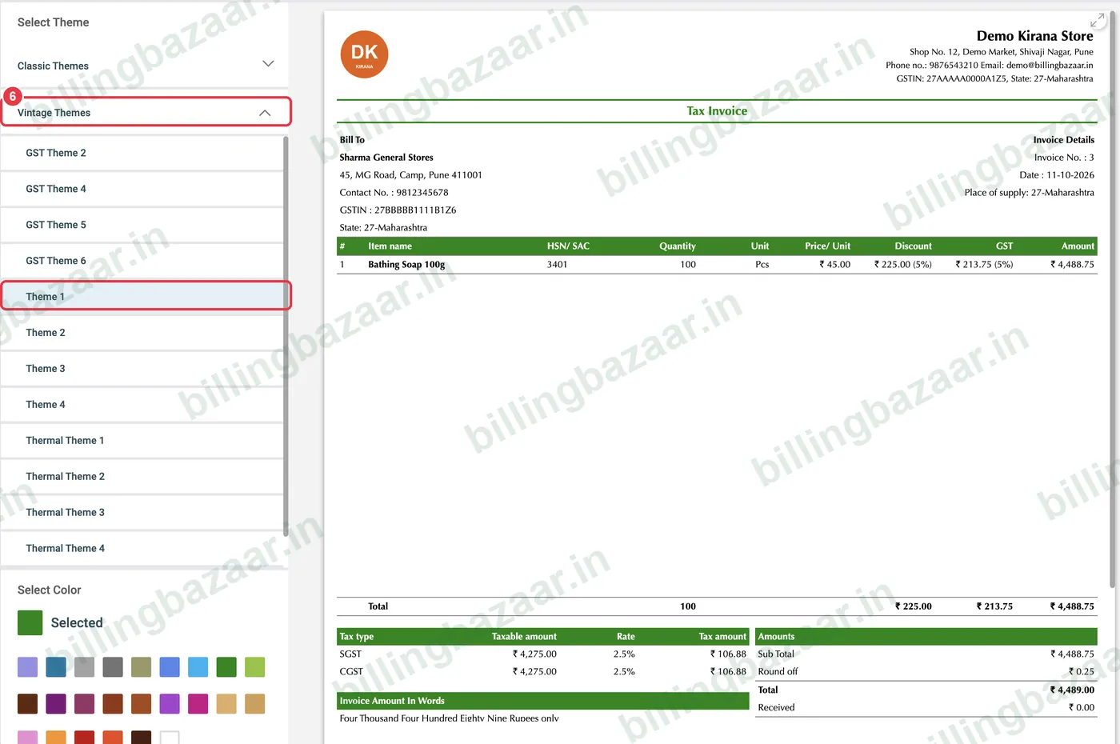The width and height of the screenshot is (1120, 744).
Task: Click the ₹ 4,489.00 total amount
Action: coord(1072,690)
